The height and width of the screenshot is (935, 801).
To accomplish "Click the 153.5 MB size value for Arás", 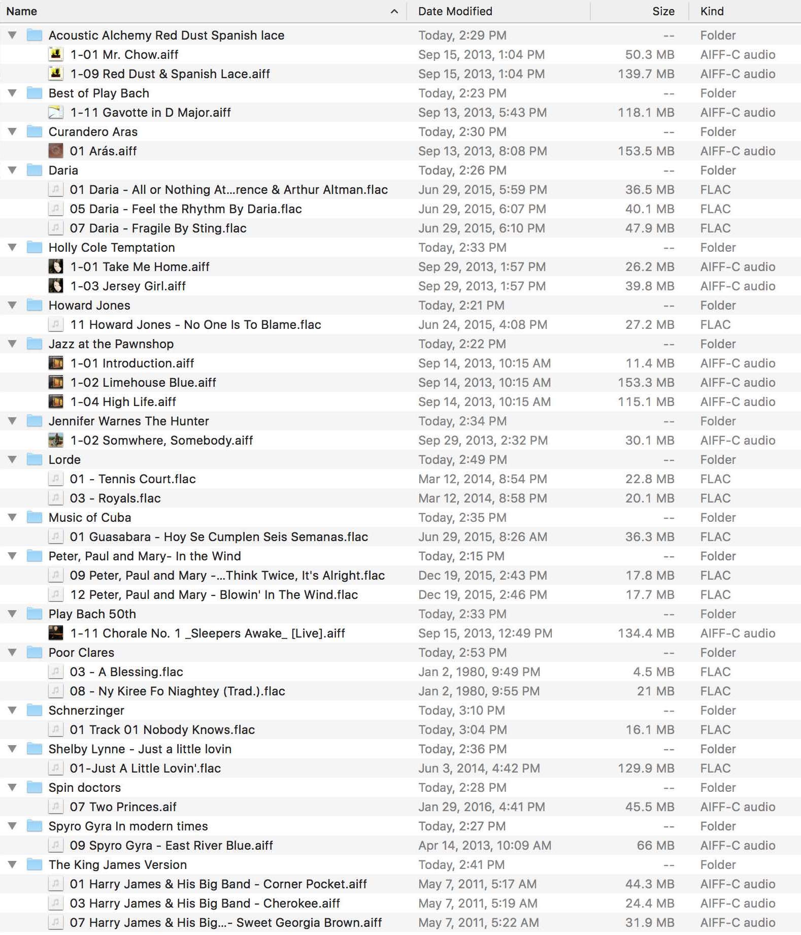I will tap(646, 151).
